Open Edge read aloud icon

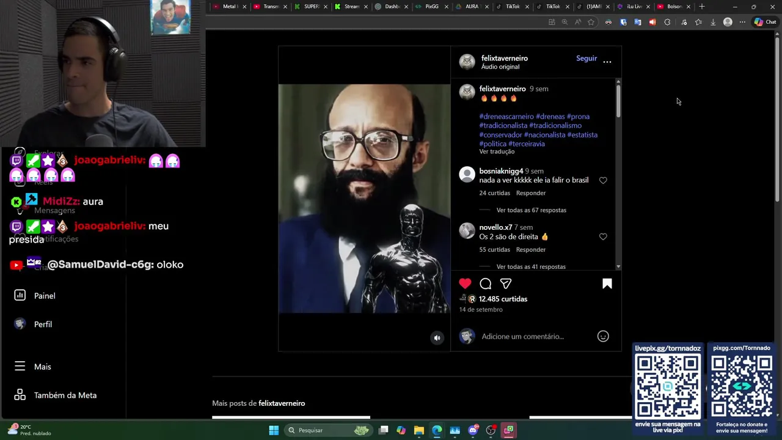(x=578, y=22)
